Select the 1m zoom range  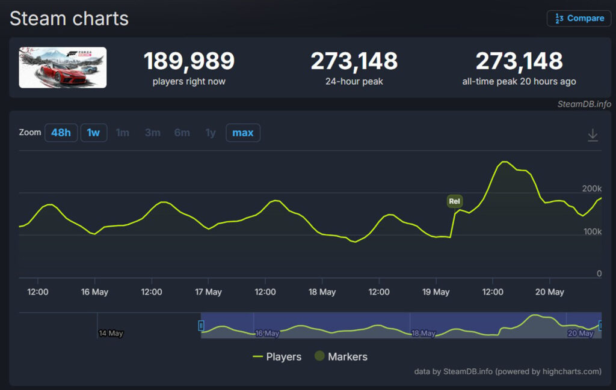[123, 133]
